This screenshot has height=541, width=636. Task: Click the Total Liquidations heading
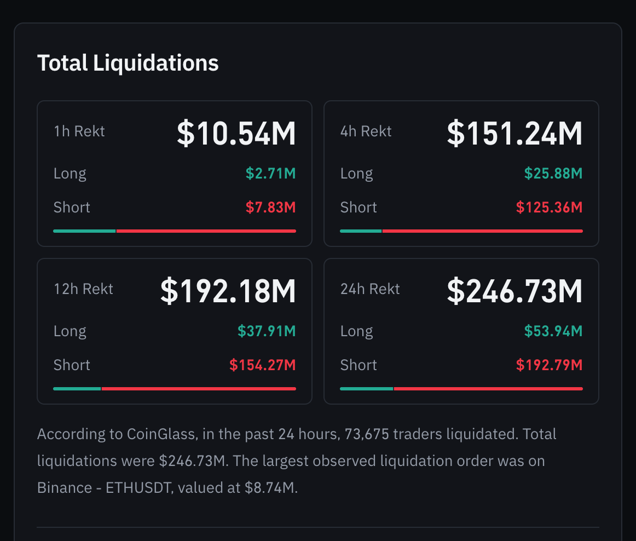pos(128,64)
